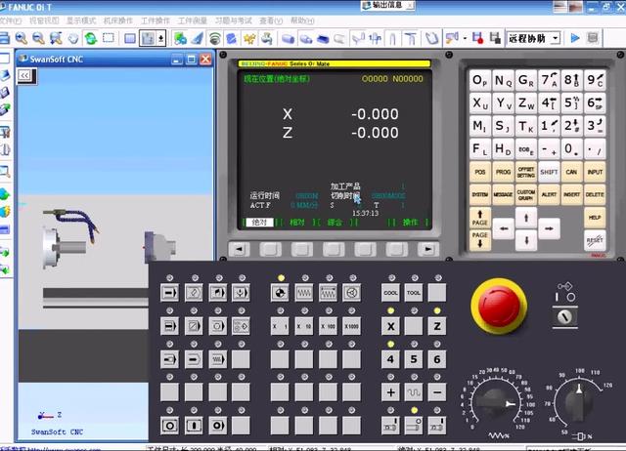Viewport: 626px width, 451px height.
Task: Select the 综合 softkey tab on the CNC screen
Action: pos(335,223)
